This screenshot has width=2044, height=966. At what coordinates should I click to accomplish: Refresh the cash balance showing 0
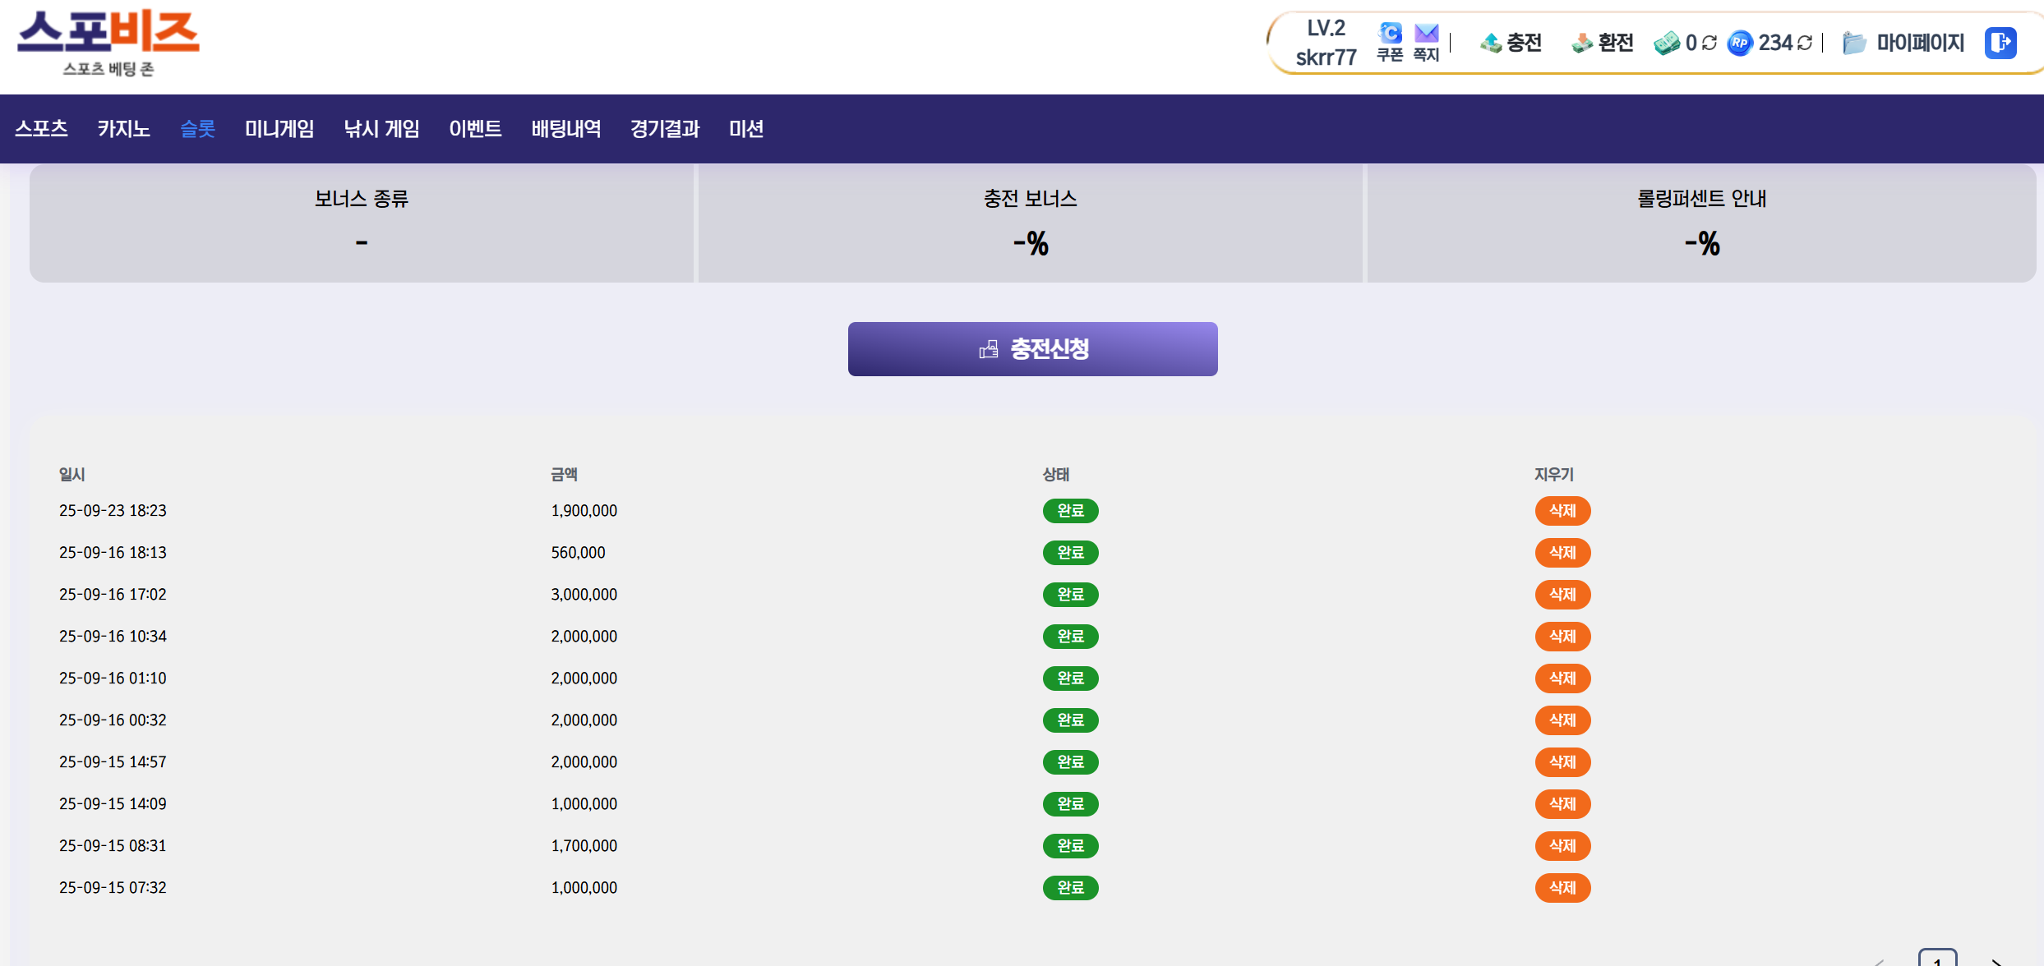(x=1709, y=43)
